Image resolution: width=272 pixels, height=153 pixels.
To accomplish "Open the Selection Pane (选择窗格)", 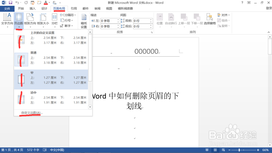I will point(210,19).
